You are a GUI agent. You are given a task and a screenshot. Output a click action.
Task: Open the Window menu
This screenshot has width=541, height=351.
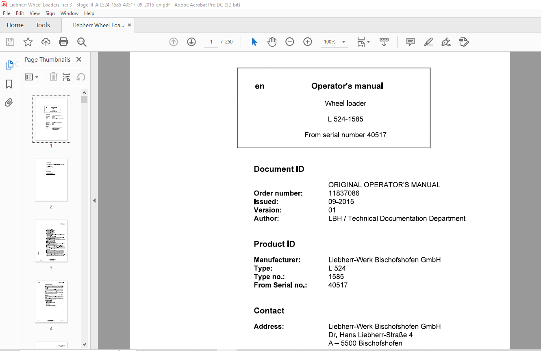tap(70, 13)
